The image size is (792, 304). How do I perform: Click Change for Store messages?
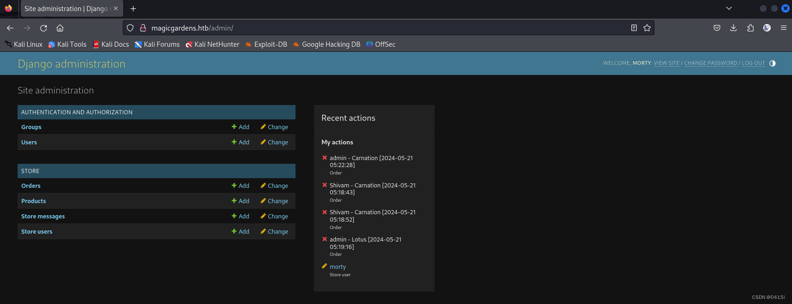[x=274, y=217]
